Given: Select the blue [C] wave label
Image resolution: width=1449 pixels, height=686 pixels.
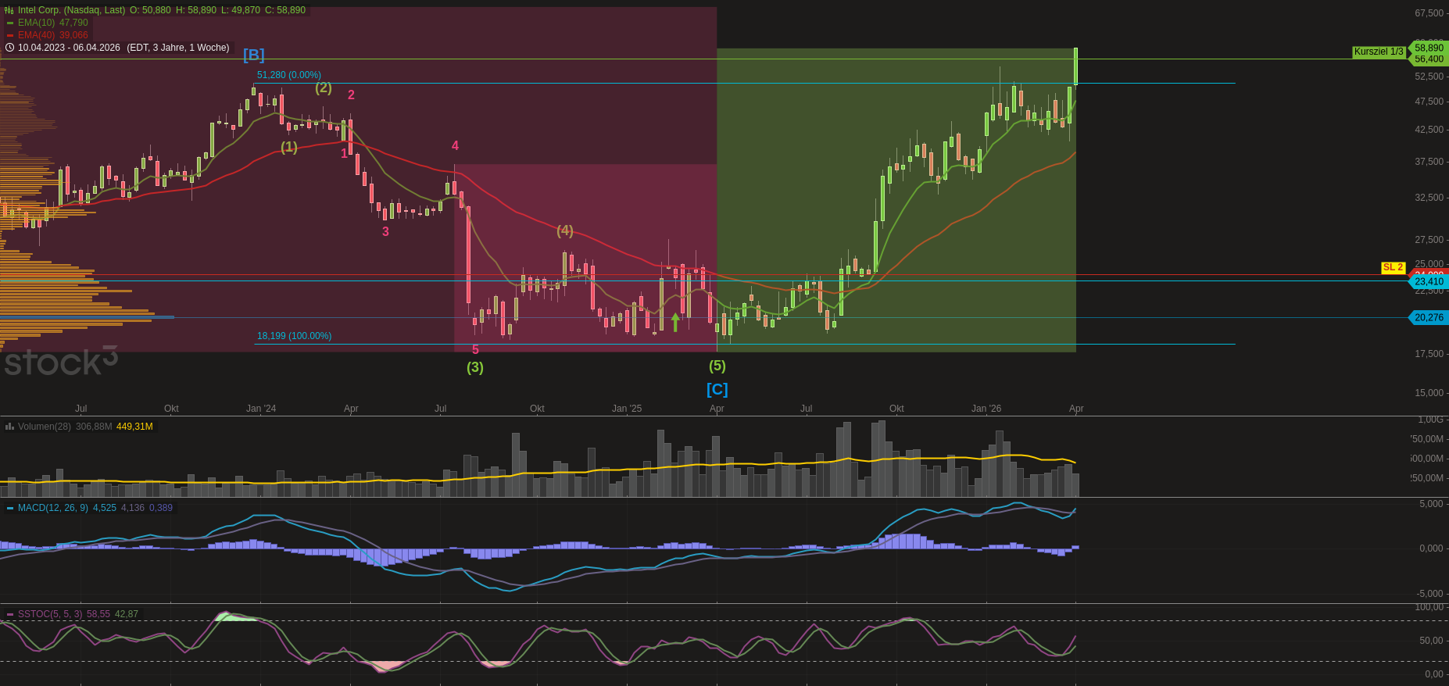Looking at the screenshot, I should click(x=717, y=389).
